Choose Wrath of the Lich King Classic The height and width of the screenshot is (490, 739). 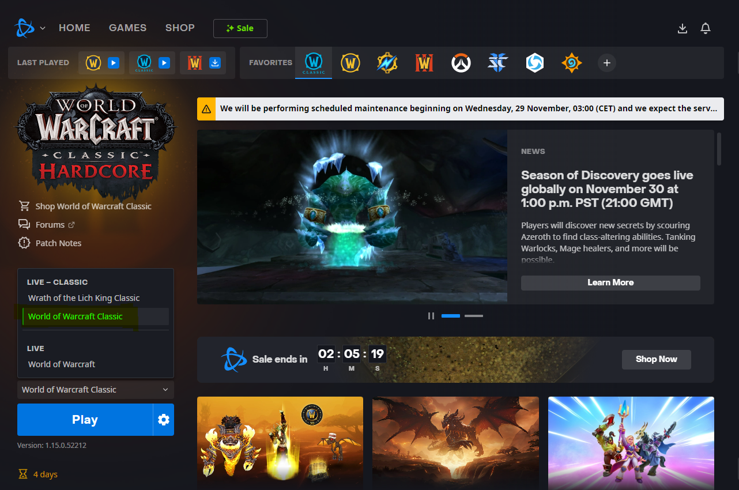click(96, 298)
